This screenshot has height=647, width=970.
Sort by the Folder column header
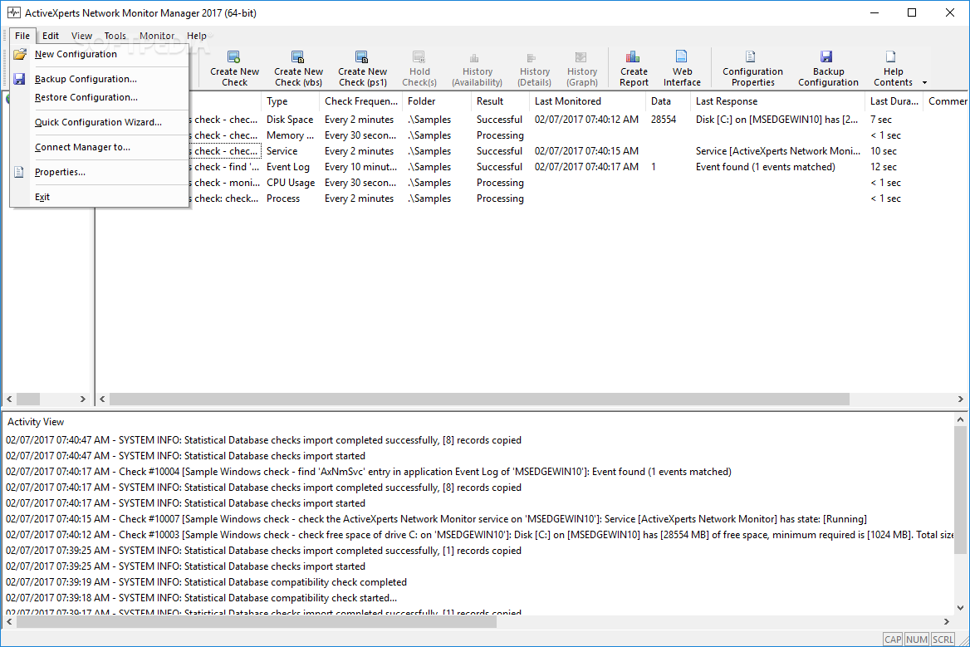coord(436,101)
